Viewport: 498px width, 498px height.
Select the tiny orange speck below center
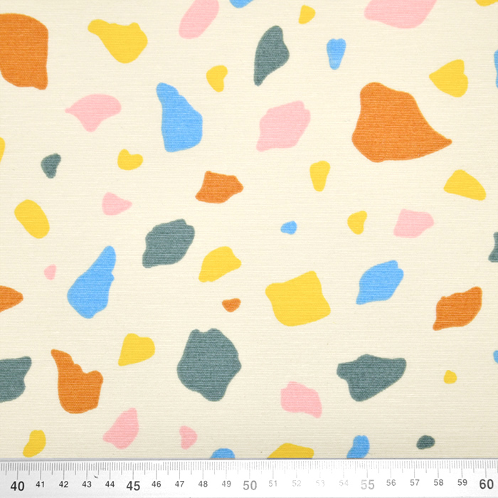(231, 304)
